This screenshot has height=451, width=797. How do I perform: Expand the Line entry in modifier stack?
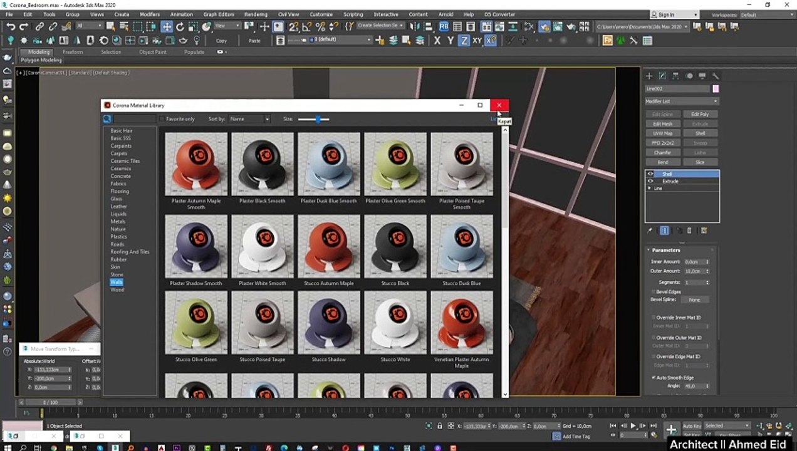(650, 189)
